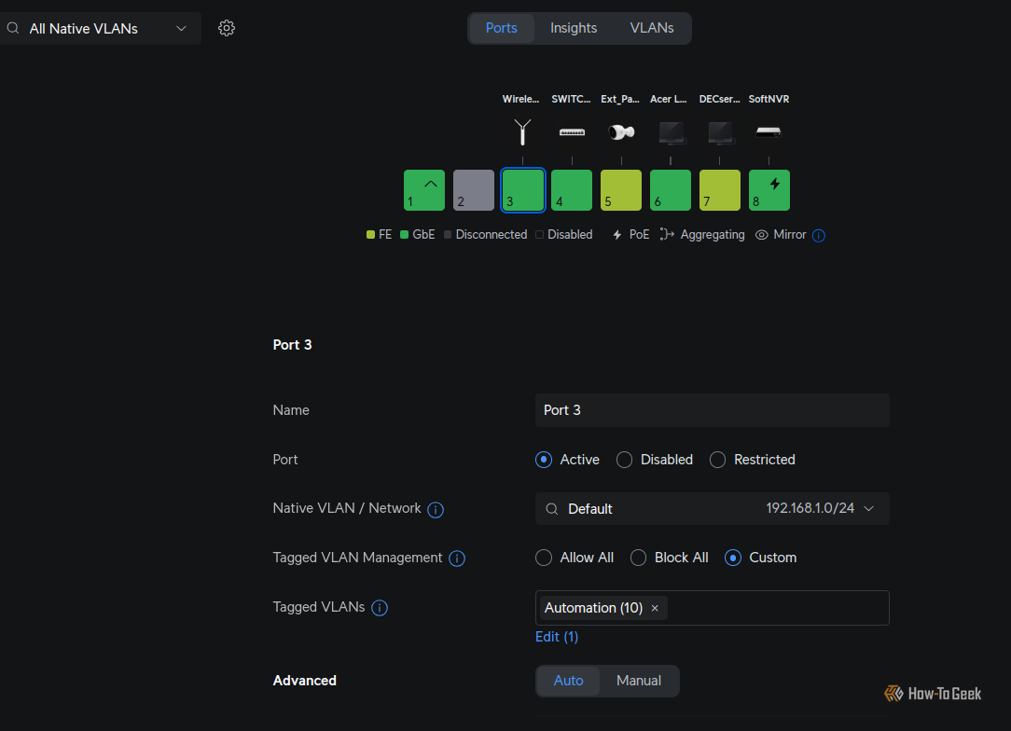The image size is (1011, 731).
Task: Click the 192.168.1.0/24 subnet text
Action: [x=810, y=508]
